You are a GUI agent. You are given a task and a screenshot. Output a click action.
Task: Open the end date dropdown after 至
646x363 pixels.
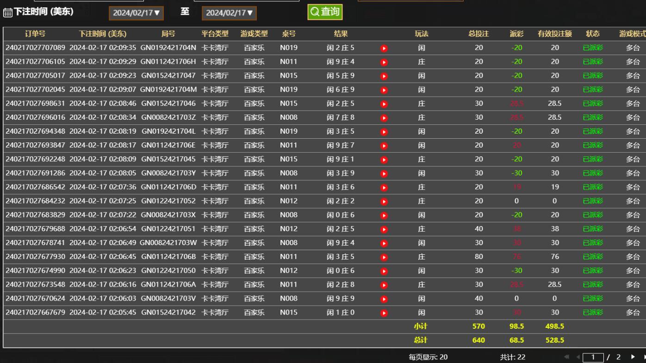(229, 13)
